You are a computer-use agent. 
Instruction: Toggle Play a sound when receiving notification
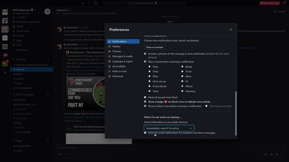[x=145, y=62]
